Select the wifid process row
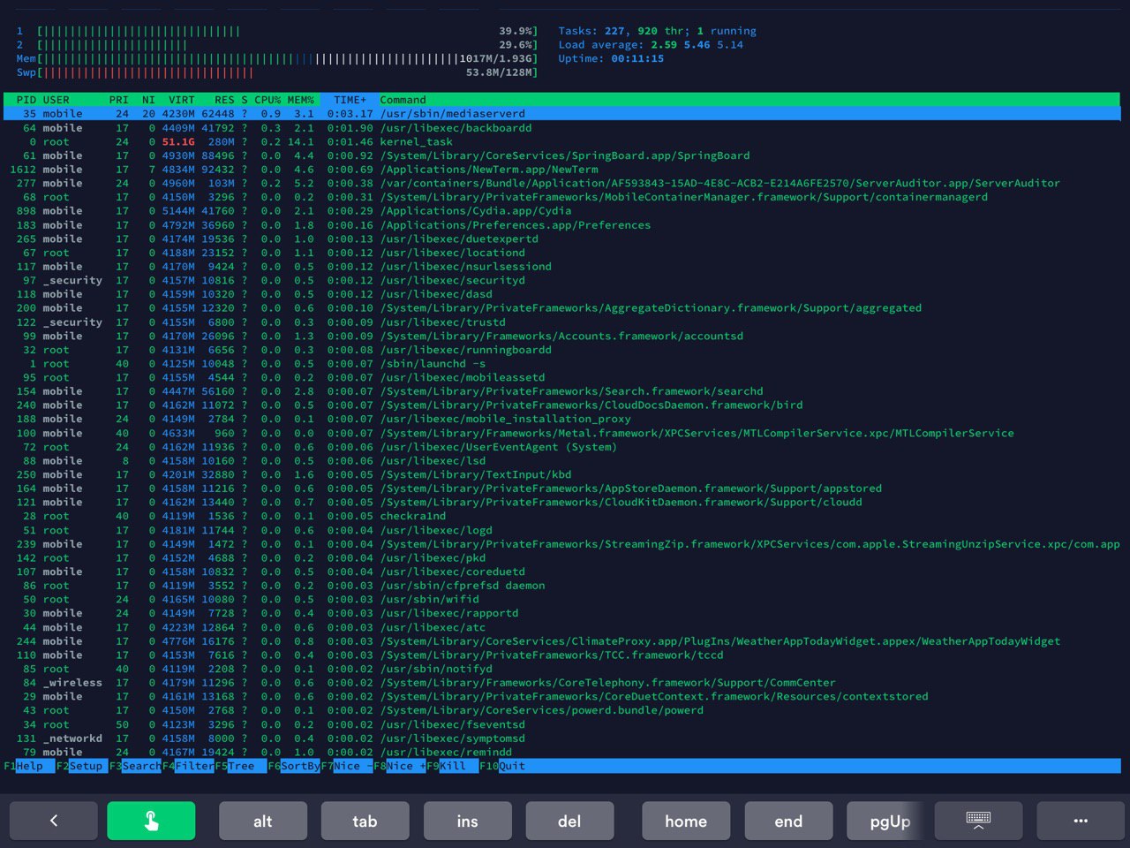 pyautogui.click(x=561, y=600)
